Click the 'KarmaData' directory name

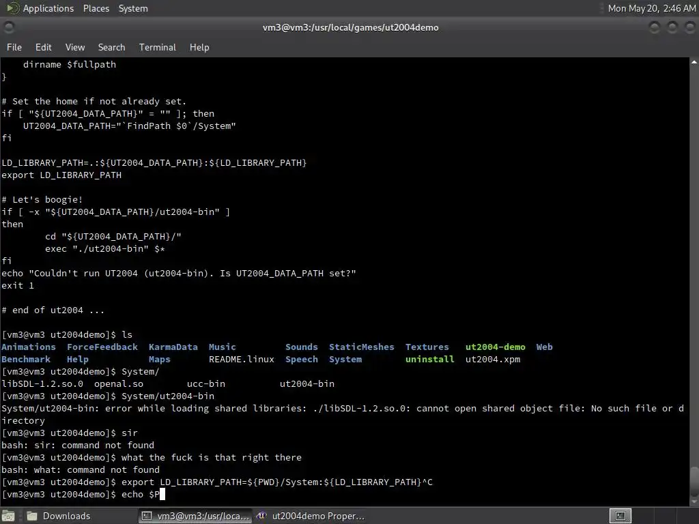point(173,347)
